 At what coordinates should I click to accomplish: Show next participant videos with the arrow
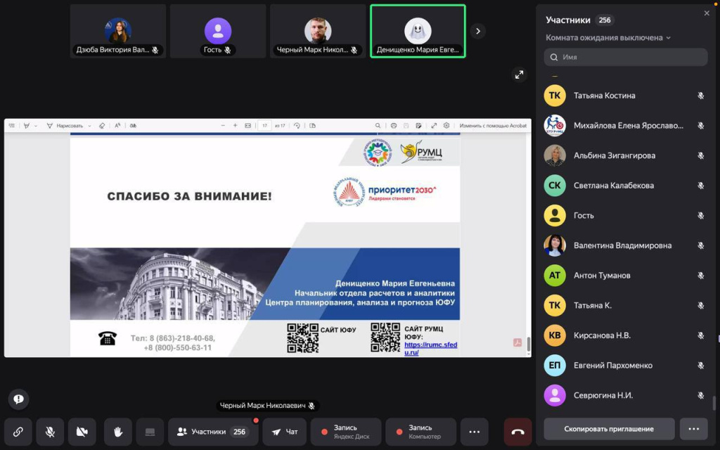(478, 31)
